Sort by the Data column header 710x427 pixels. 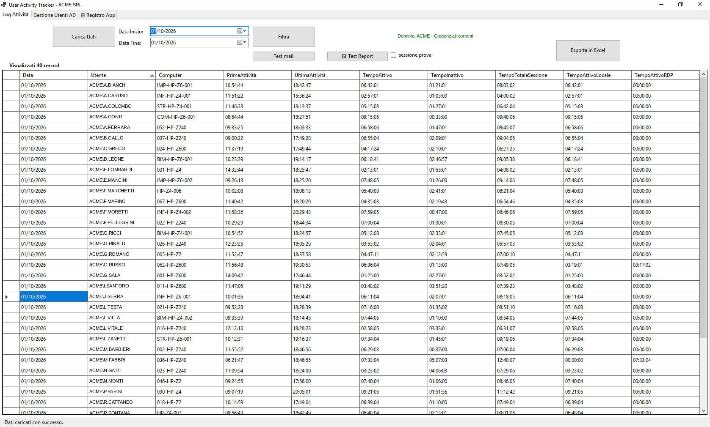(x=54, y=75)
